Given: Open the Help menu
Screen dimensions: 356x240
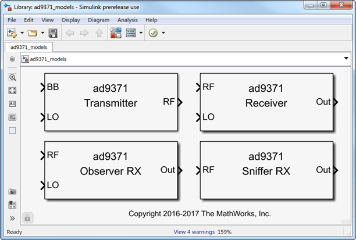Looking at the screenshot, I should click(151, 20).
